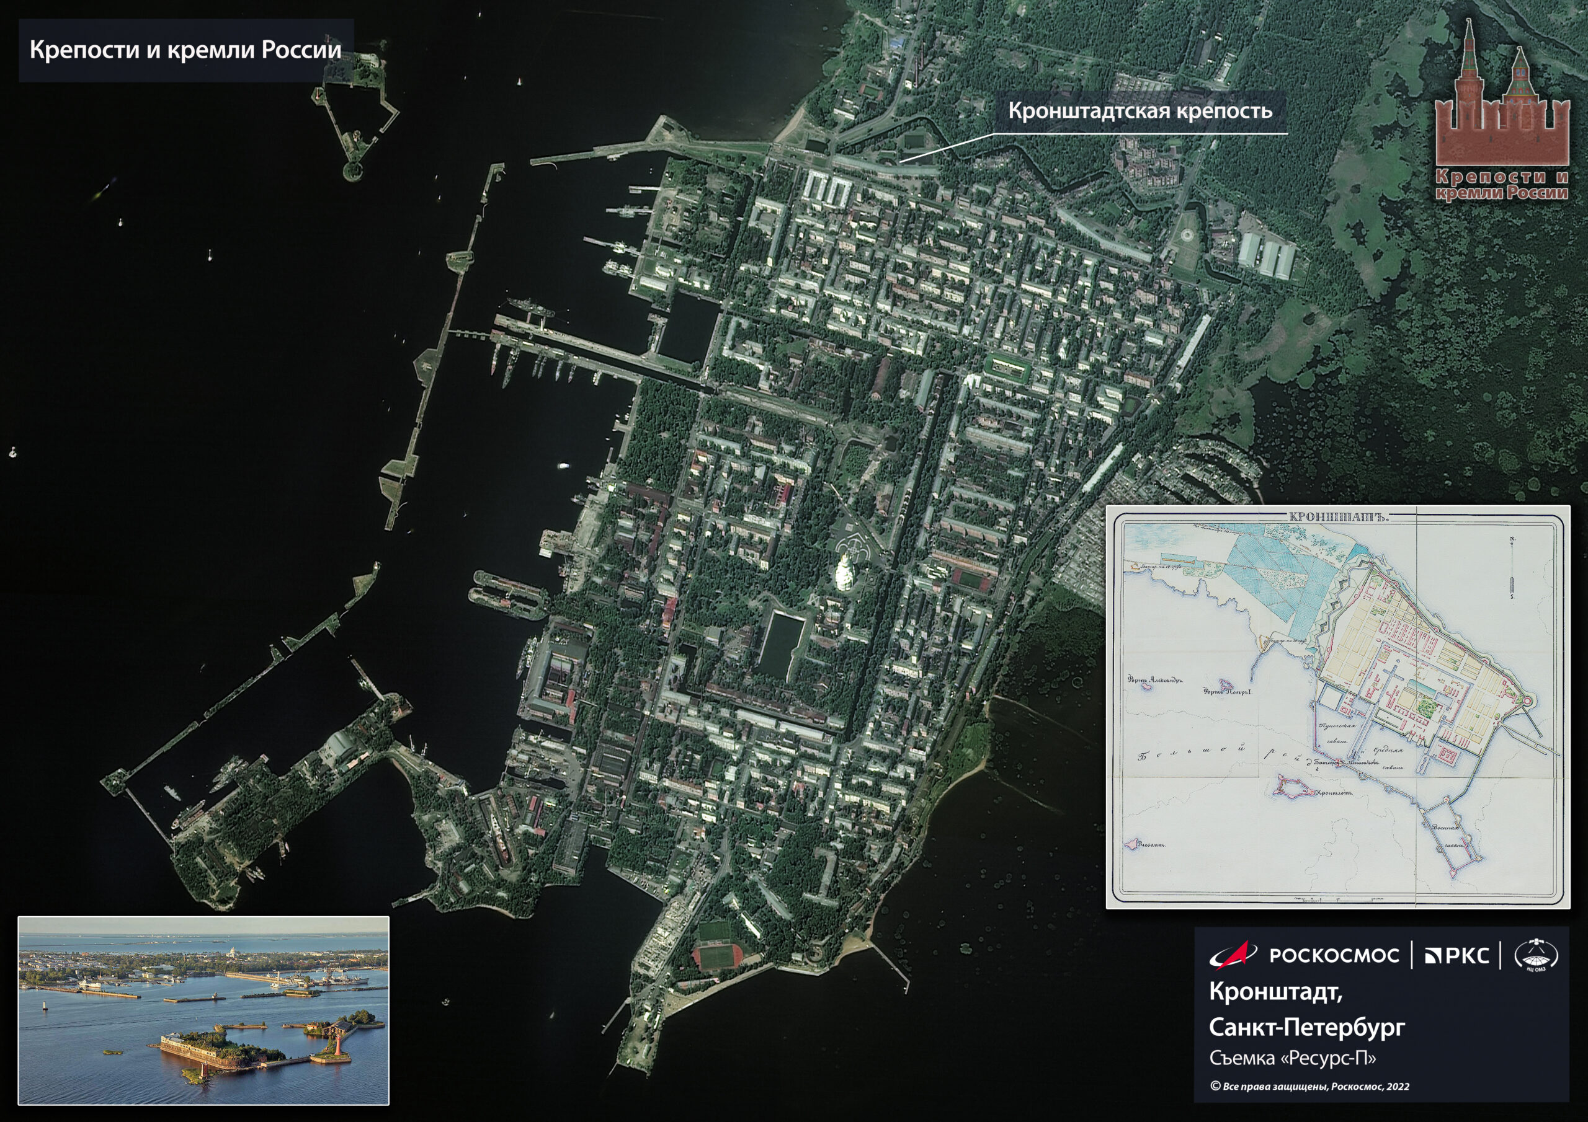The width and height of the screenshot is (1588, 1122).
Task: Click the 'Кронштадтская крепость' callout label
Action: click(1140, 110)
